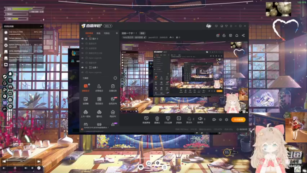This screenshot has height=173, width=307.
Task: Open the highlighted orange tool in the toolbox
Action: pyautogui.click(x=86, y=88)
